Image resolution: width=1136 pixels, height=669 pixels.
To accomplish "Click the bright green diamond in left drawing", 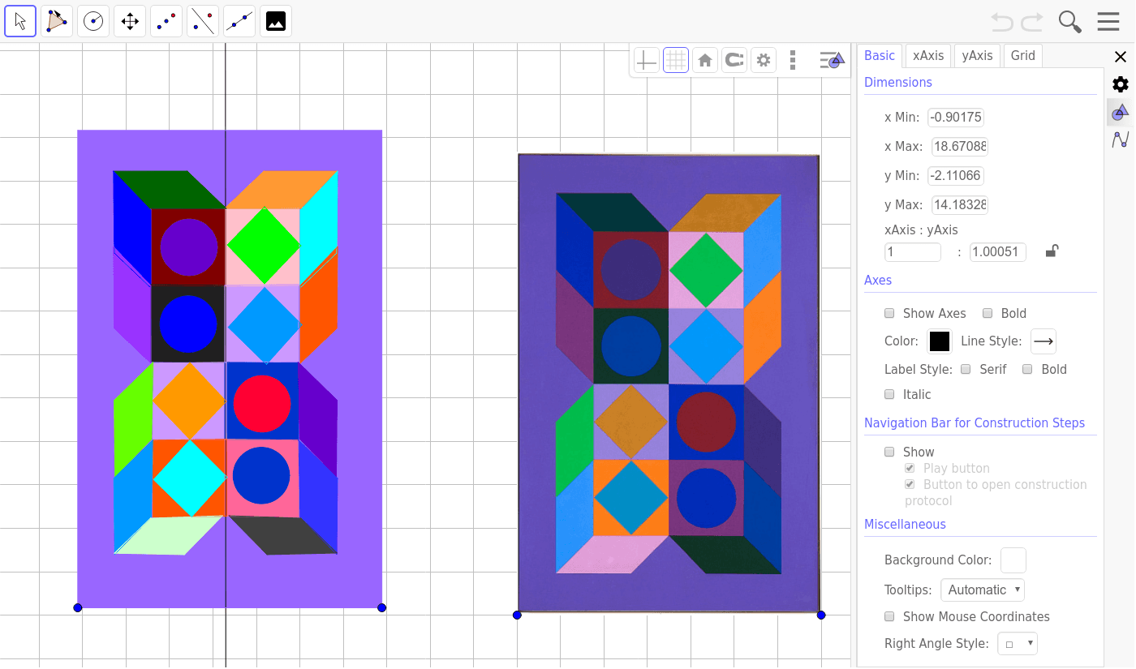I will (x=264, y=245).
